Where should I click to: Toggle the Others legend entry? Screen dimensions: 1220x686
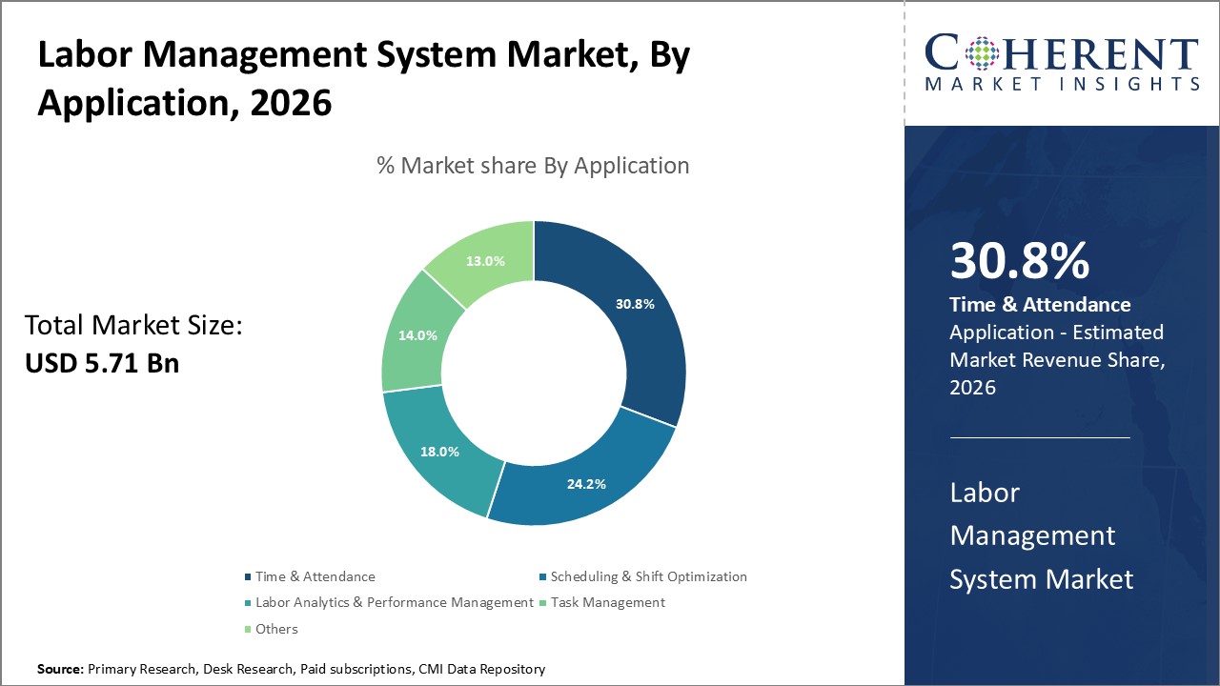[274, 628]
